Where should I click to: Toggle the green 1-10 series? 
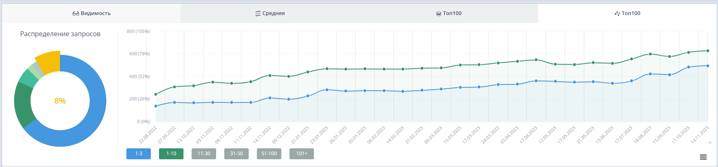[x=171, y=154]
